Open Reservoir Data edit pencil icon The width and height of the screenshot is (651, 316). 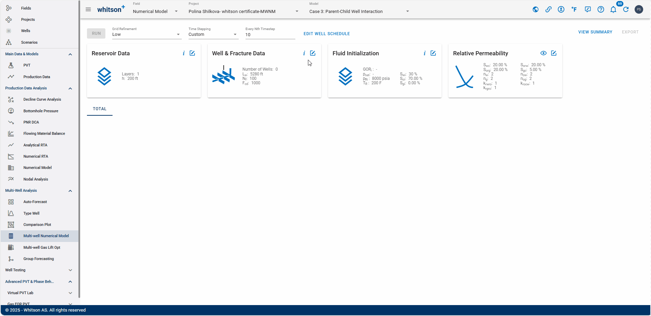(x=192, y=53)
